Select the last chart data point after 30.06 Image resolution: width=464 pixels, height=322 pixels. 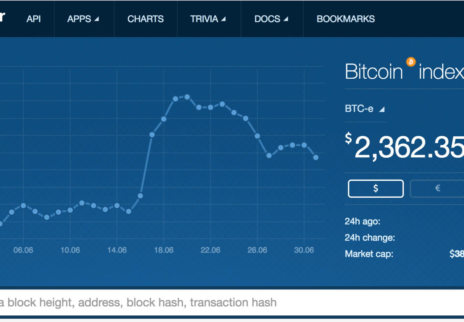316,157
